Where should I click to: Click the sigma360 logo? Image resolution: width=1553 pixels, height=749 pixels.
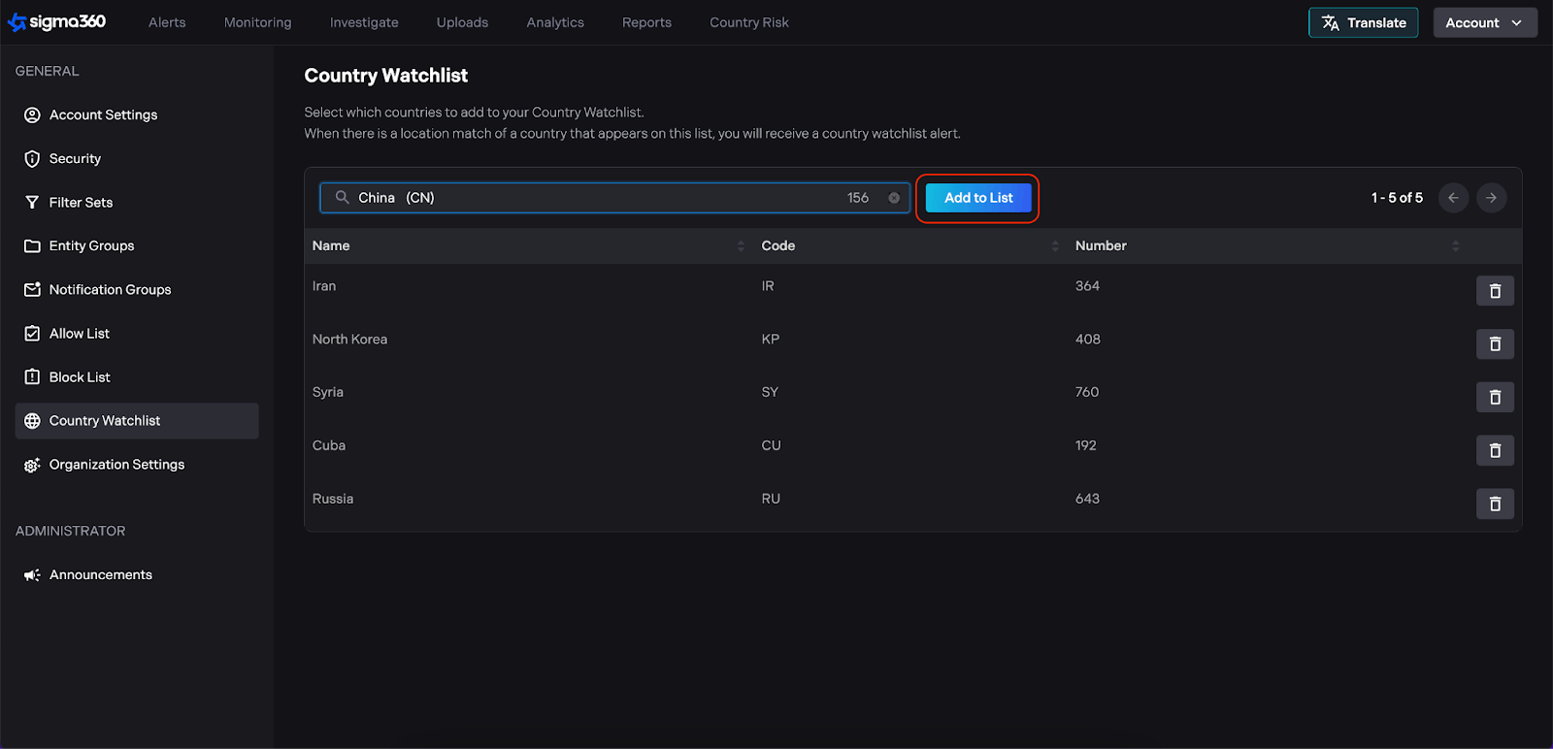tap(57, 22)
